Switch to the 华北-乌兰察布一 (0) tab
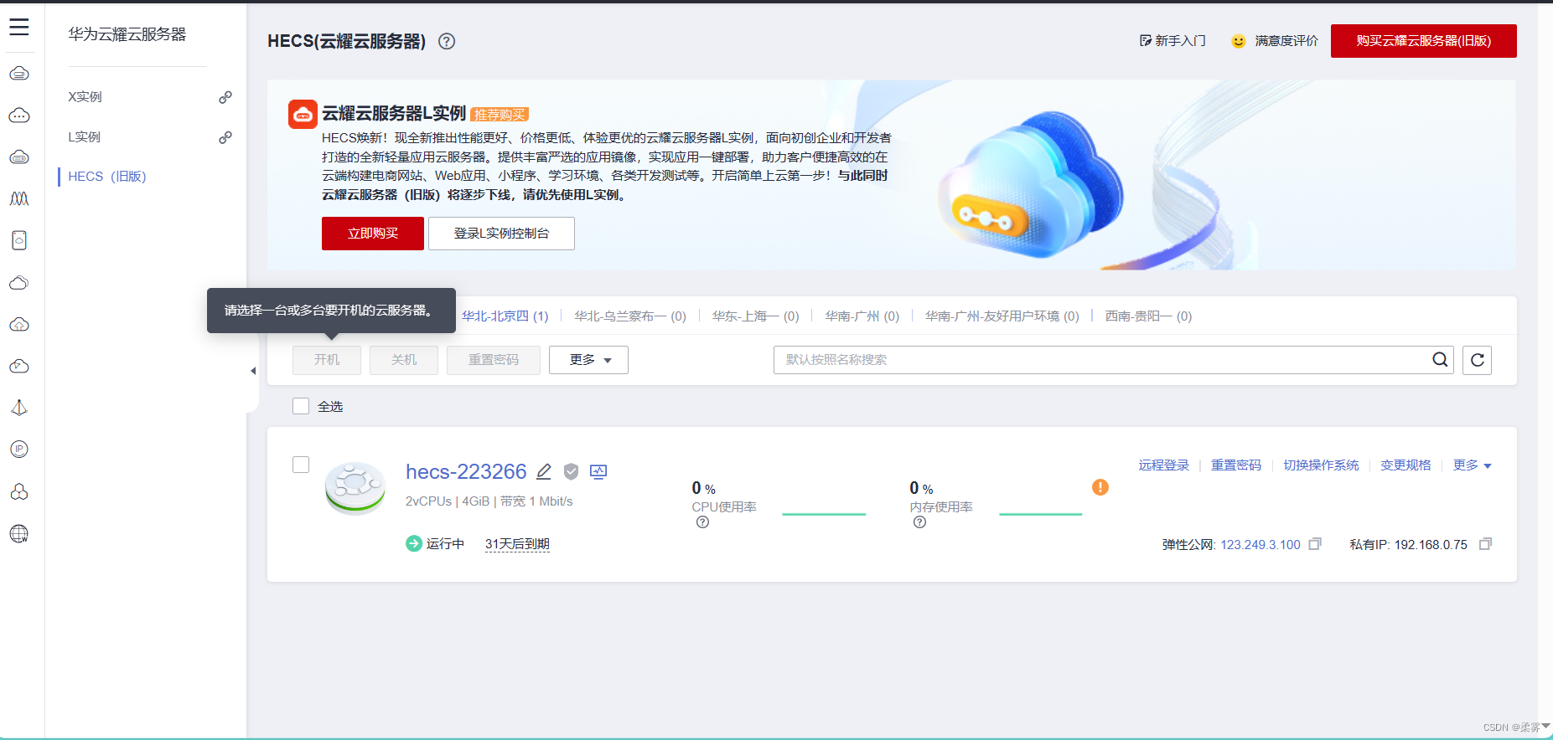Screen dimensions: 1553x740 [630, 316]
